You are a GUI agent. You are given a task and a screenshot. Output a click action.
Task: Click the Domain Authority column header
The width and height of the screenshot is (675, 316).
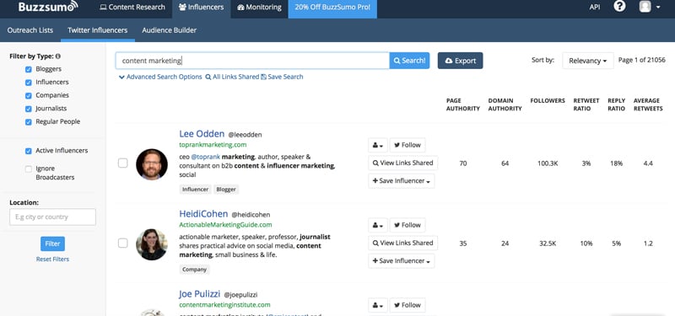tap(505, 104)
